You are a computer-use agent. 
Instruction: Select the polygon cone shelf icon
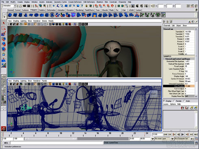26,15
